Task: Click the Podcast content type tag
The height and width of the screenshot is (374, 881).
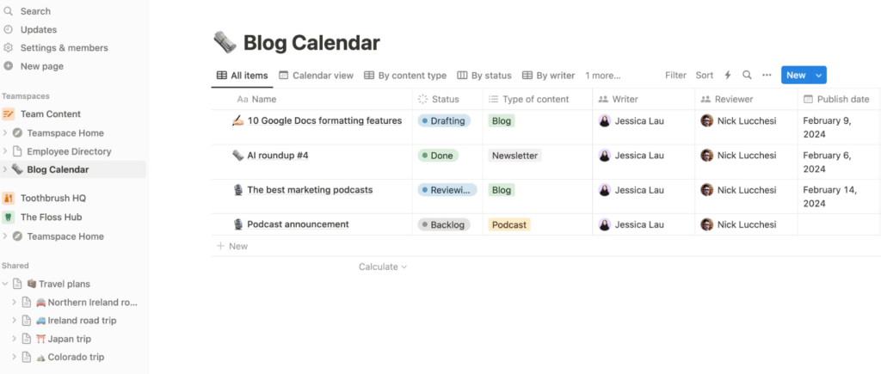Action: pyautogui.click(x=508, y=224)
